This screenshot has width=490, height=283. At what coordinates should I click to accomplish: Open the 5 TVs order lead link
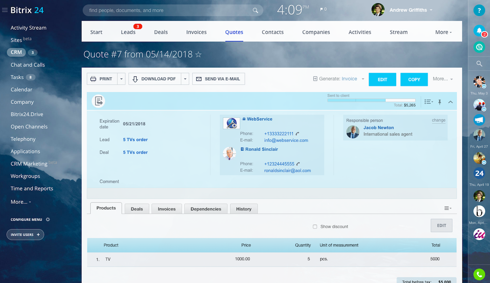point(135,139)
